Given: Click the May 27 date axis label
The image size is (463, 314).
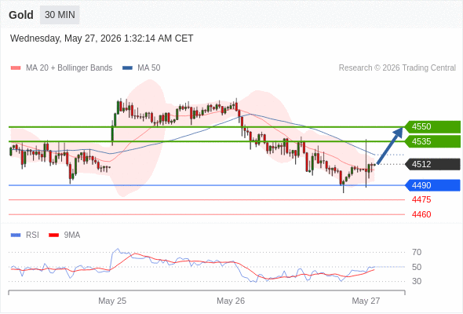Looking at the screenshot, I should (366, 301).
